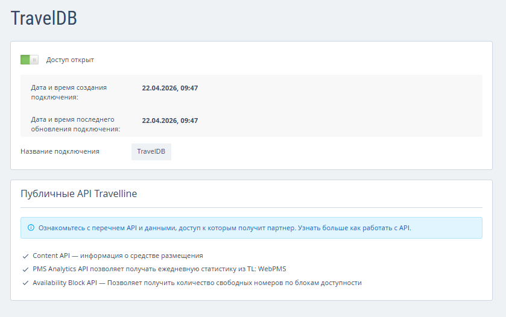Click the last connection update date value
The width and height of the screenshot is (506, 317).
(170, 121)
